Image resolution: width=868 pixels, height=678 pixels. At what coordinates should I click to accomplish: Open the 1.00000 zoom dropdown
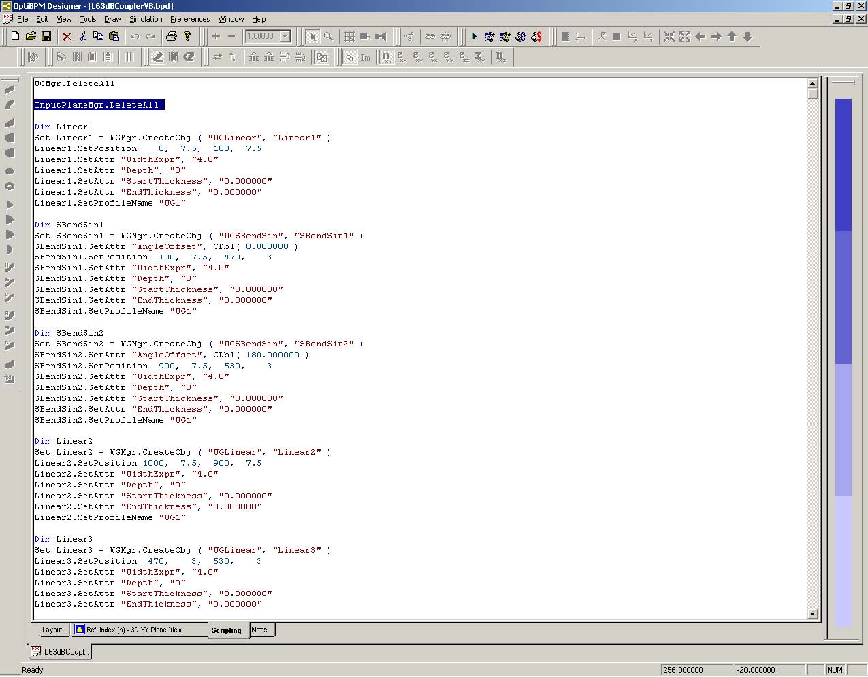285,37
